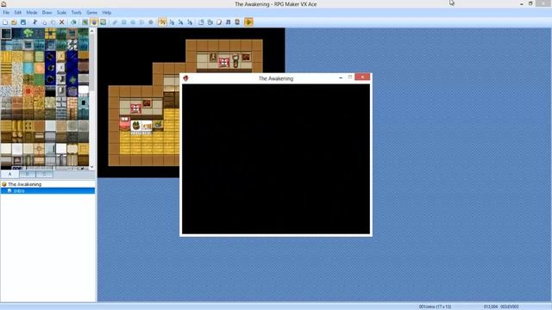Image resolution: width=552 pixels, height=310 pixels.
Task: Set map zoom to 1/4 scale
Action: 180,22
